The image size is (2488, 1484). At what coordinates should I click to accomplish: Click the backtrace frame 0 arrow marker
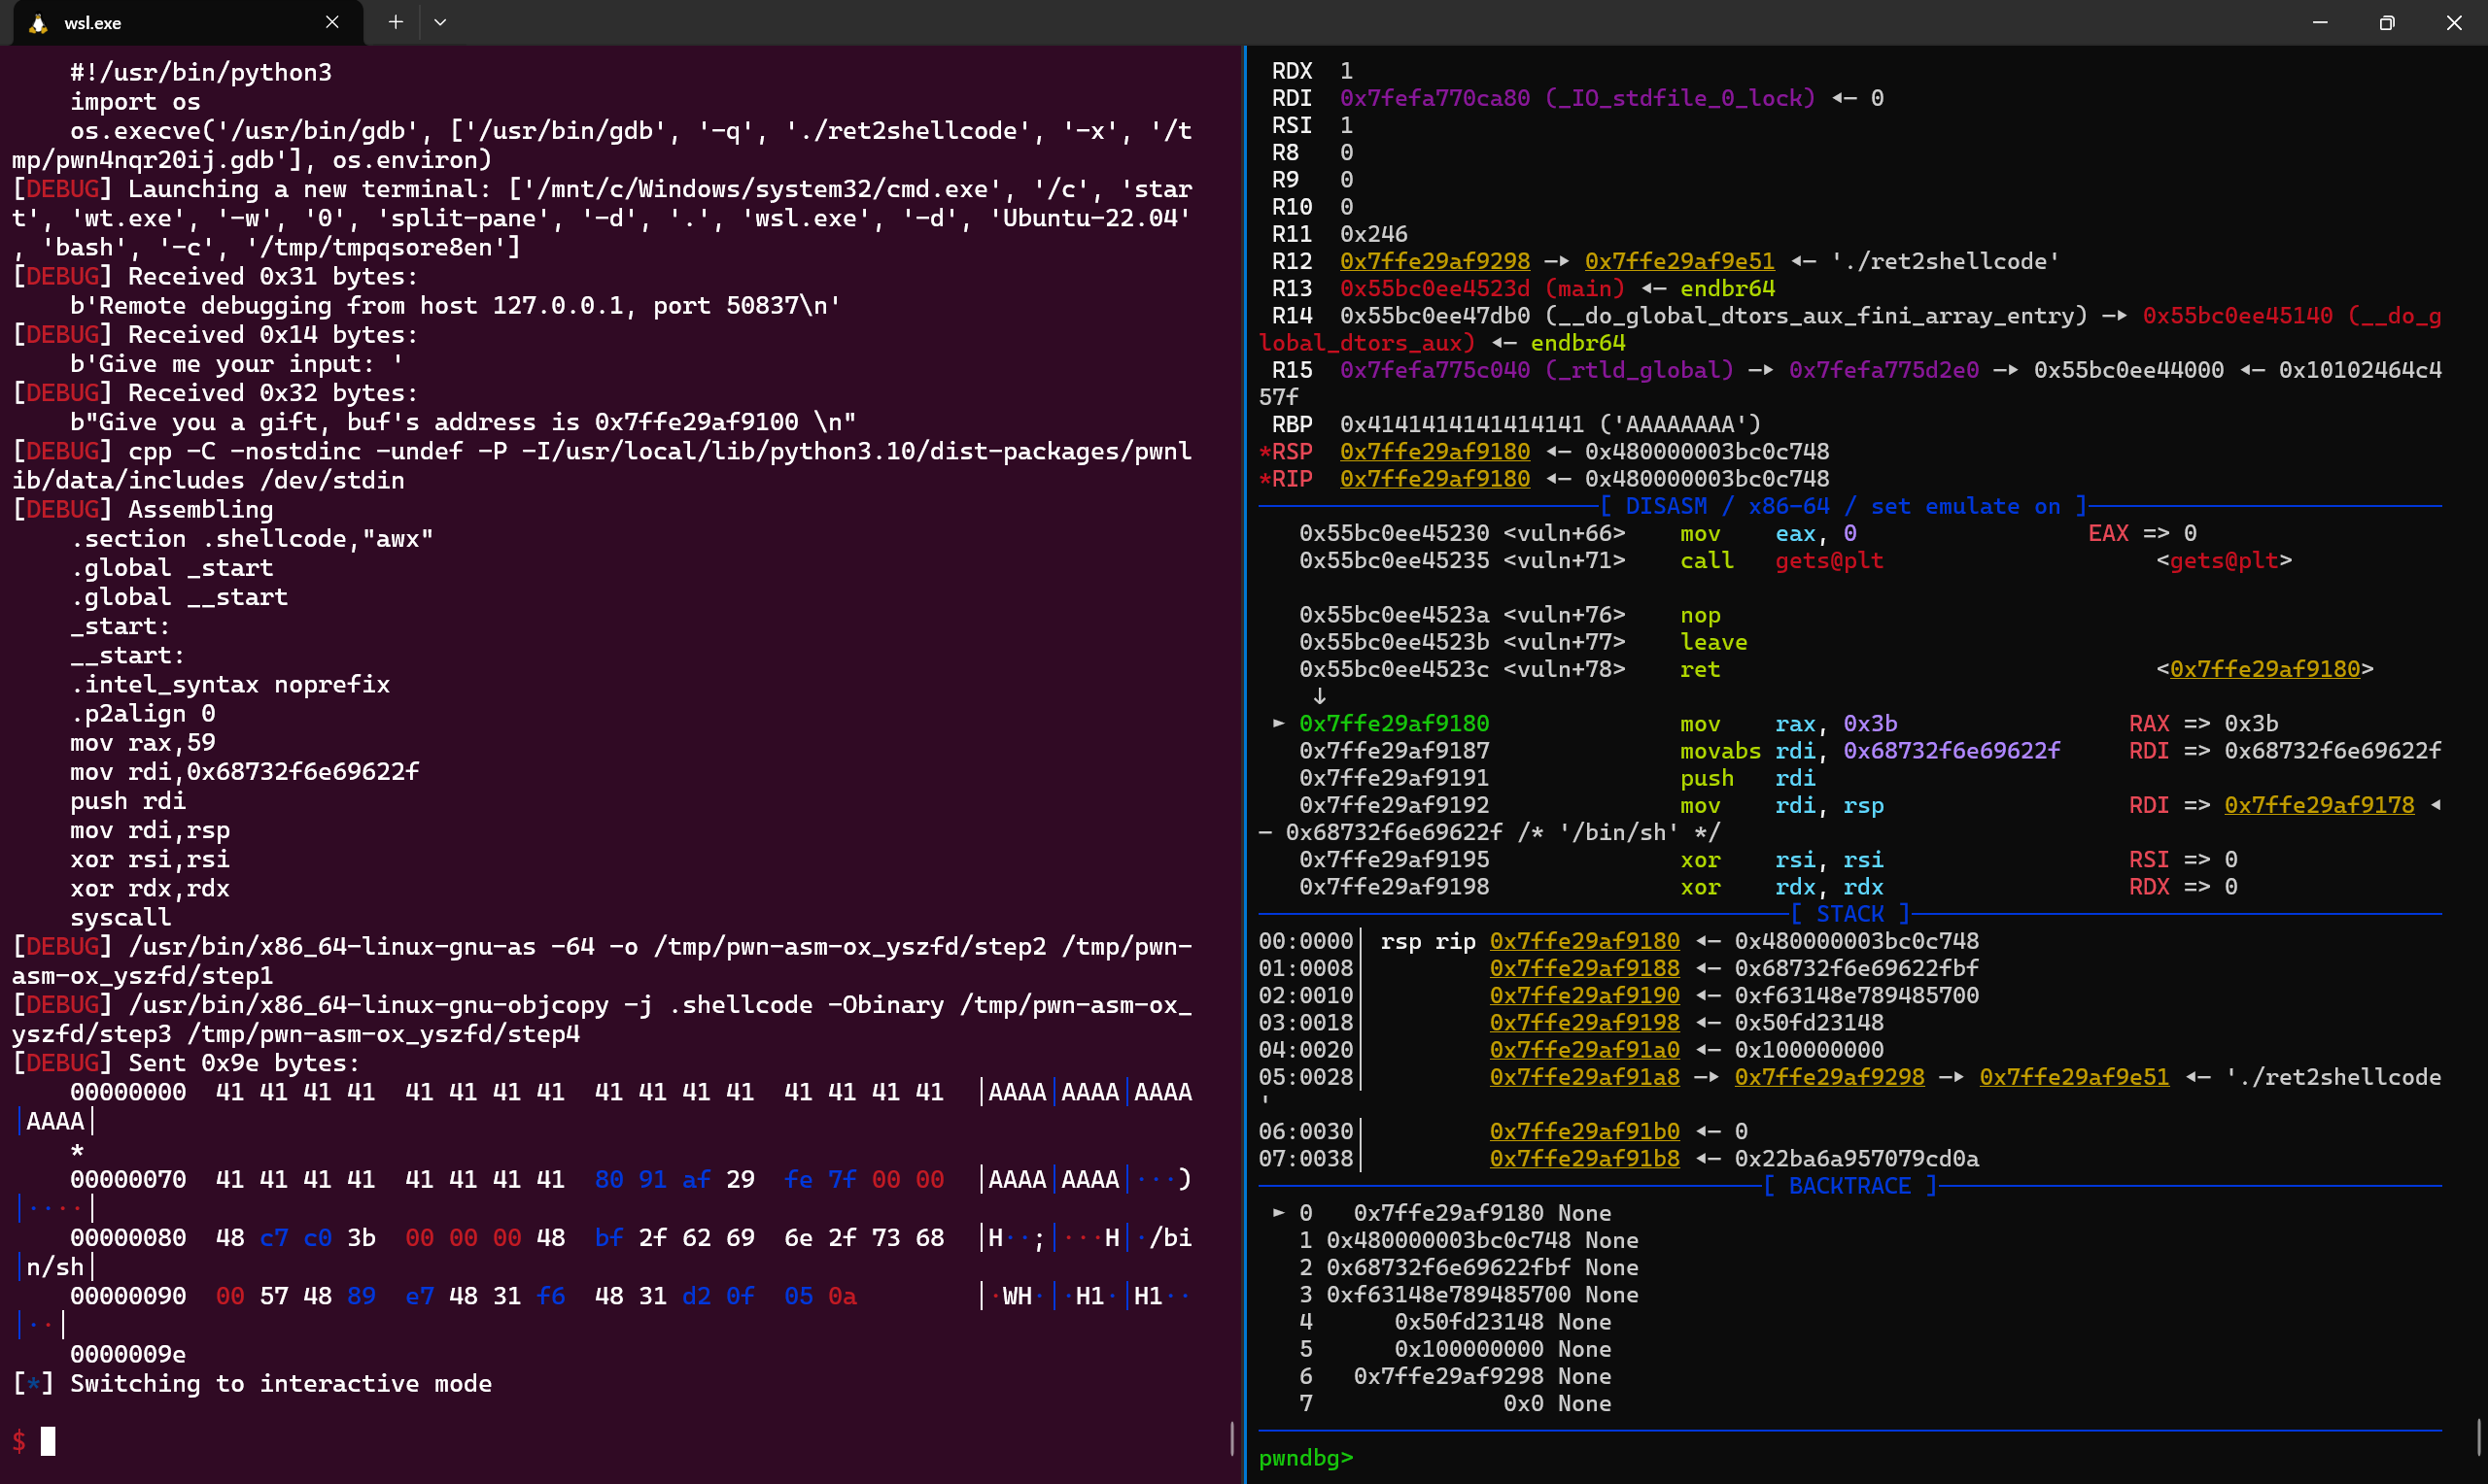coord(1277,1213)
